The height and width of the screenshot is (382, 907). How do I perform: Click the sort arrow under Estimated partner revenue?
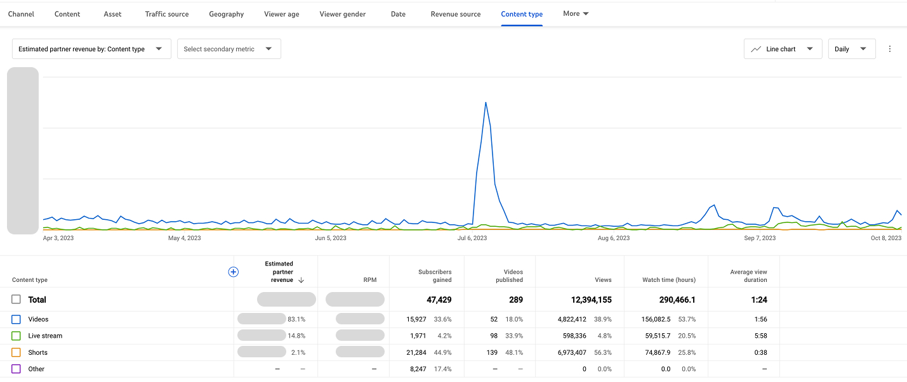click(x=301, y=279)
